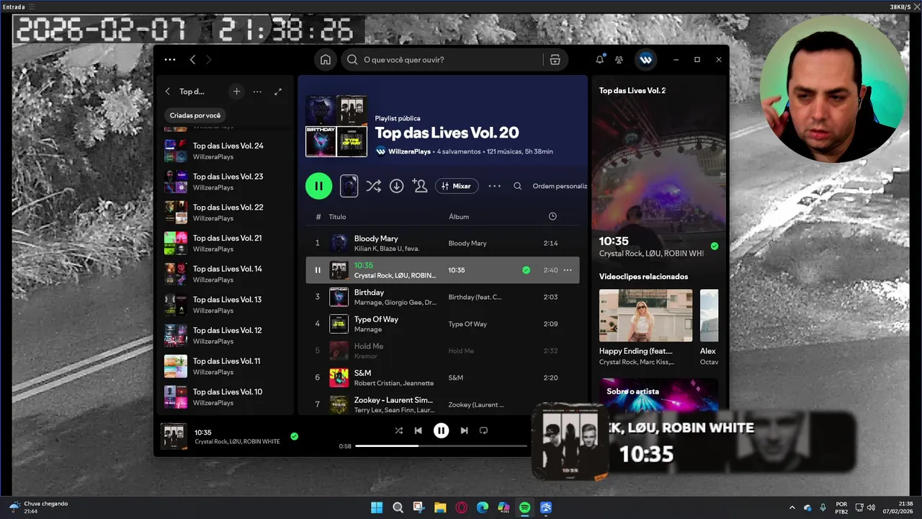Sort by Álbum column header
The image size is (922, 519).
459,216
